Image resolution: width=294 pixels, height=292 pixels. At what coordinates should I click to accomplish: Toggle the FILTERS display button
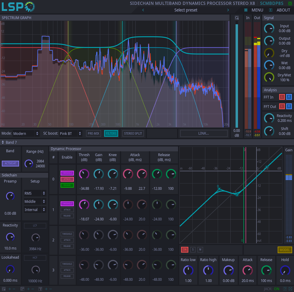point(111,133)
